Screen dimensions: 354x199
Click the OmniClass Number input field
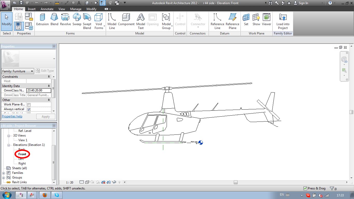point(39,90)
